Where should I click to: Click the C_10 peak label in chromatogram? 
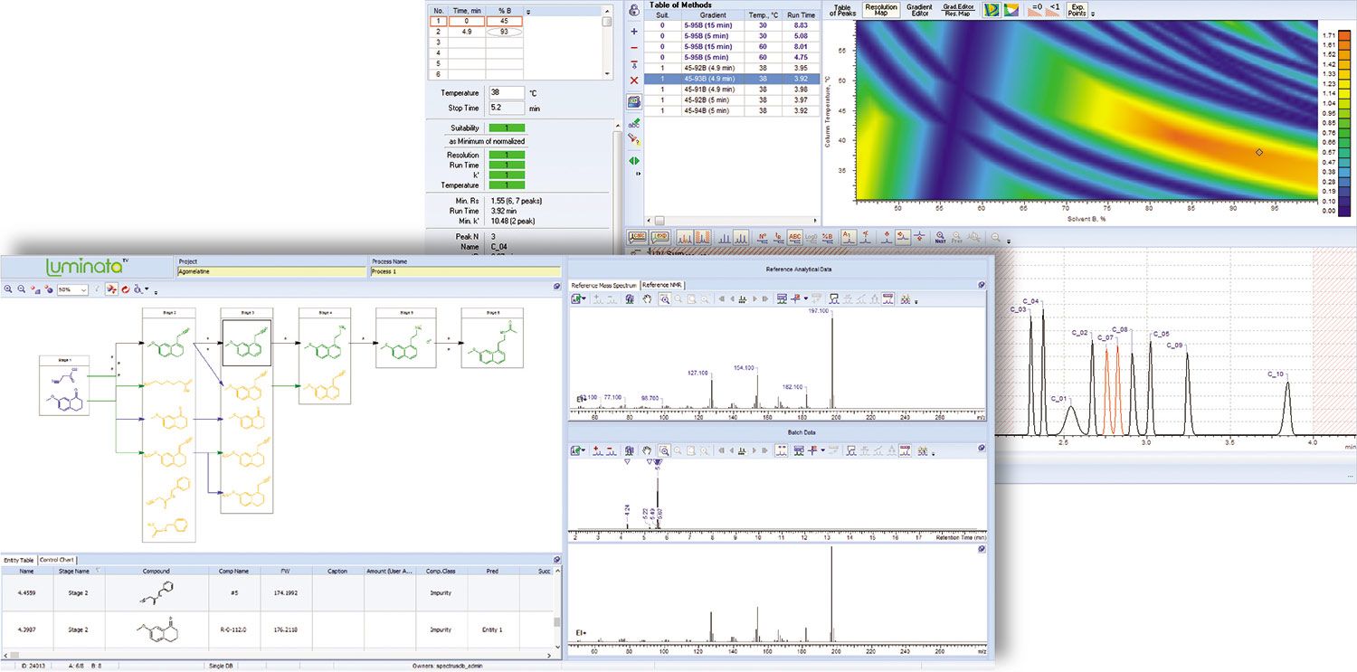(1276, 374)
